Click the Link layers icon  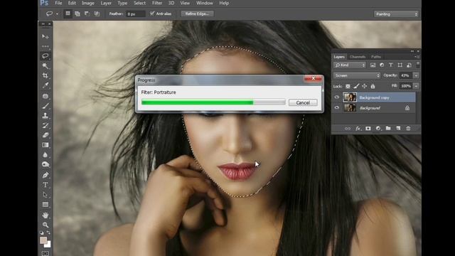click(348, 129)
